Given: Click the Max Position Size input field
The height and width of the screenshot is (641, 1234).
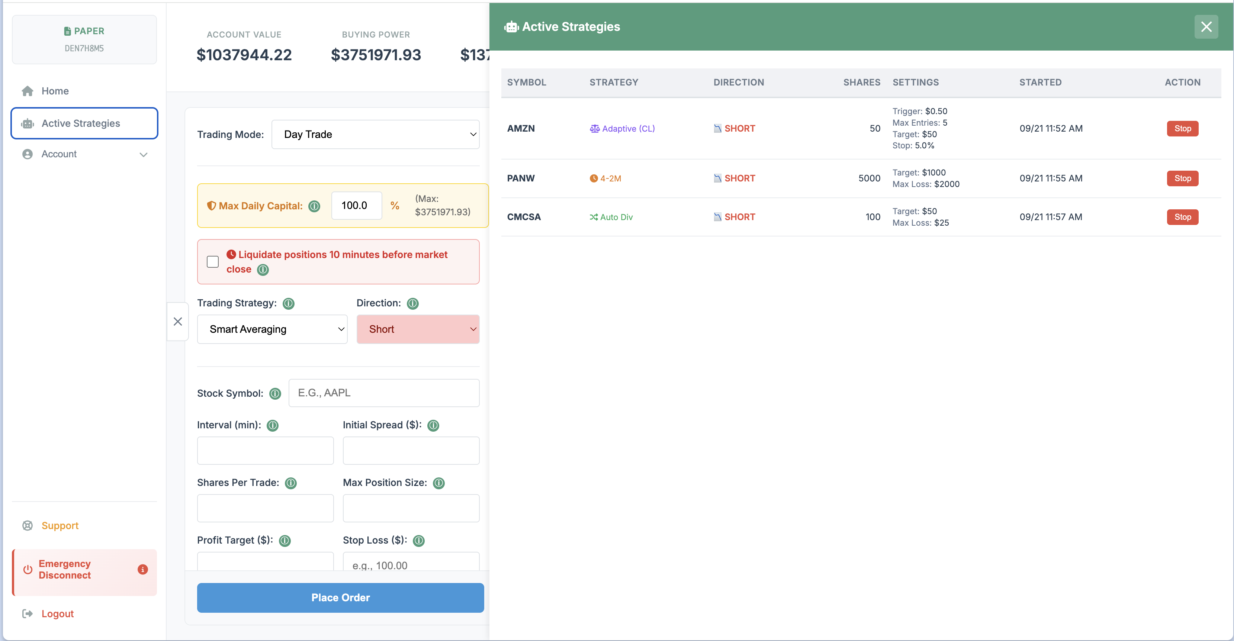Looking at the screenshot, I should [411, 508].
